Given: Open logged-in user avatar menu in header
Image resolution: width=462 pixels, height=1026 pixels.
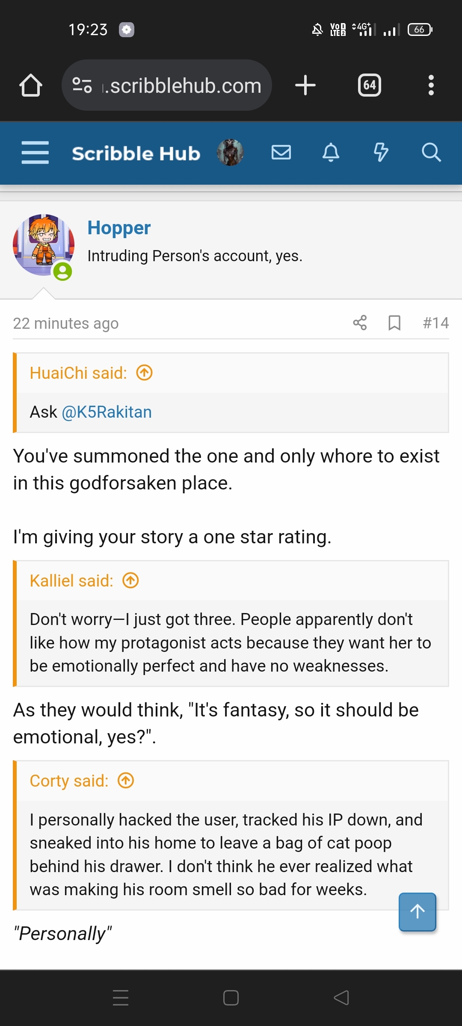Looking at the screenshot, I should coord(230,152).
